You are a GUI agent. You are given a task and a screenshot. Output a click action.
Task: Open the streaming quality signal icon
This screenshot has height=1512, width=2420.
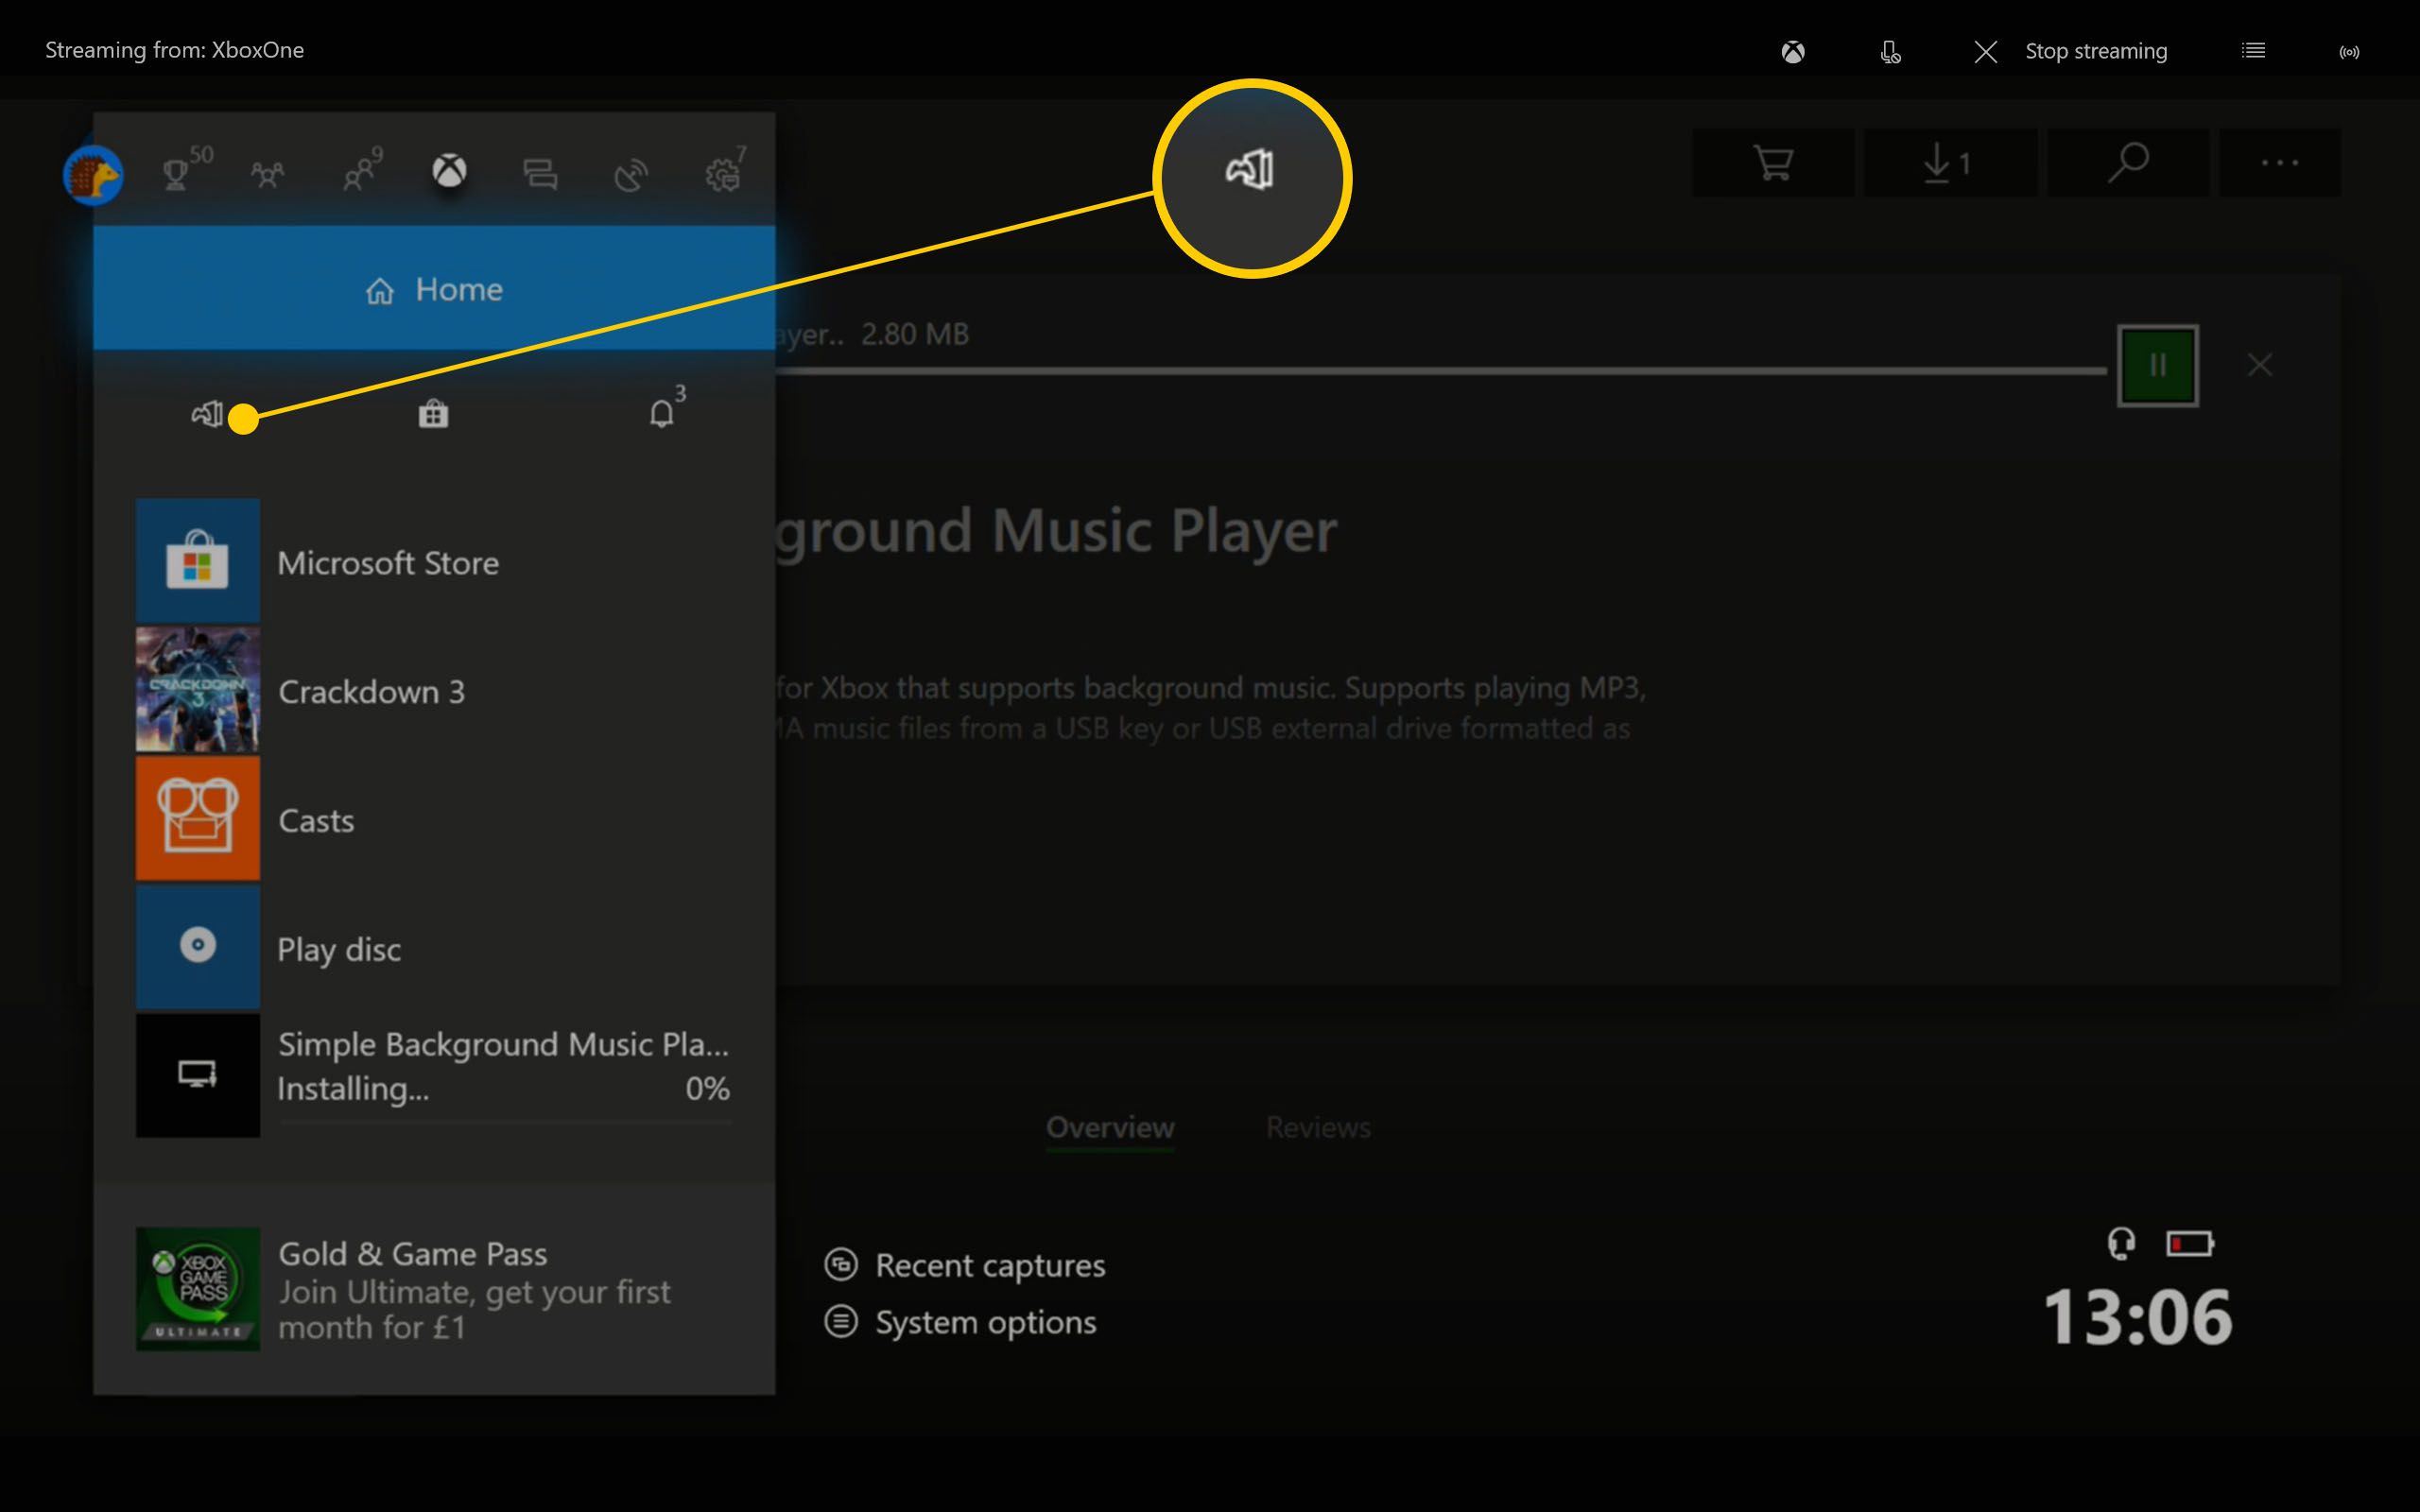point(2349,52)
